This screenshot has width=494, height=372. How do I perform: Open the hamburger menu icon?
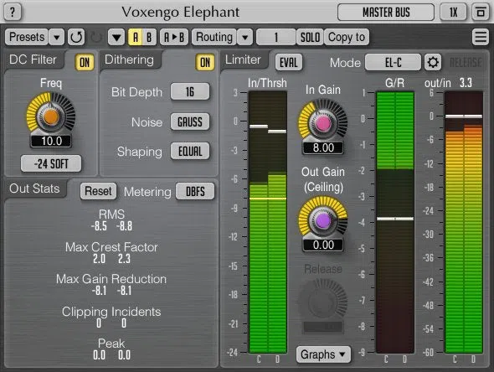481,37
